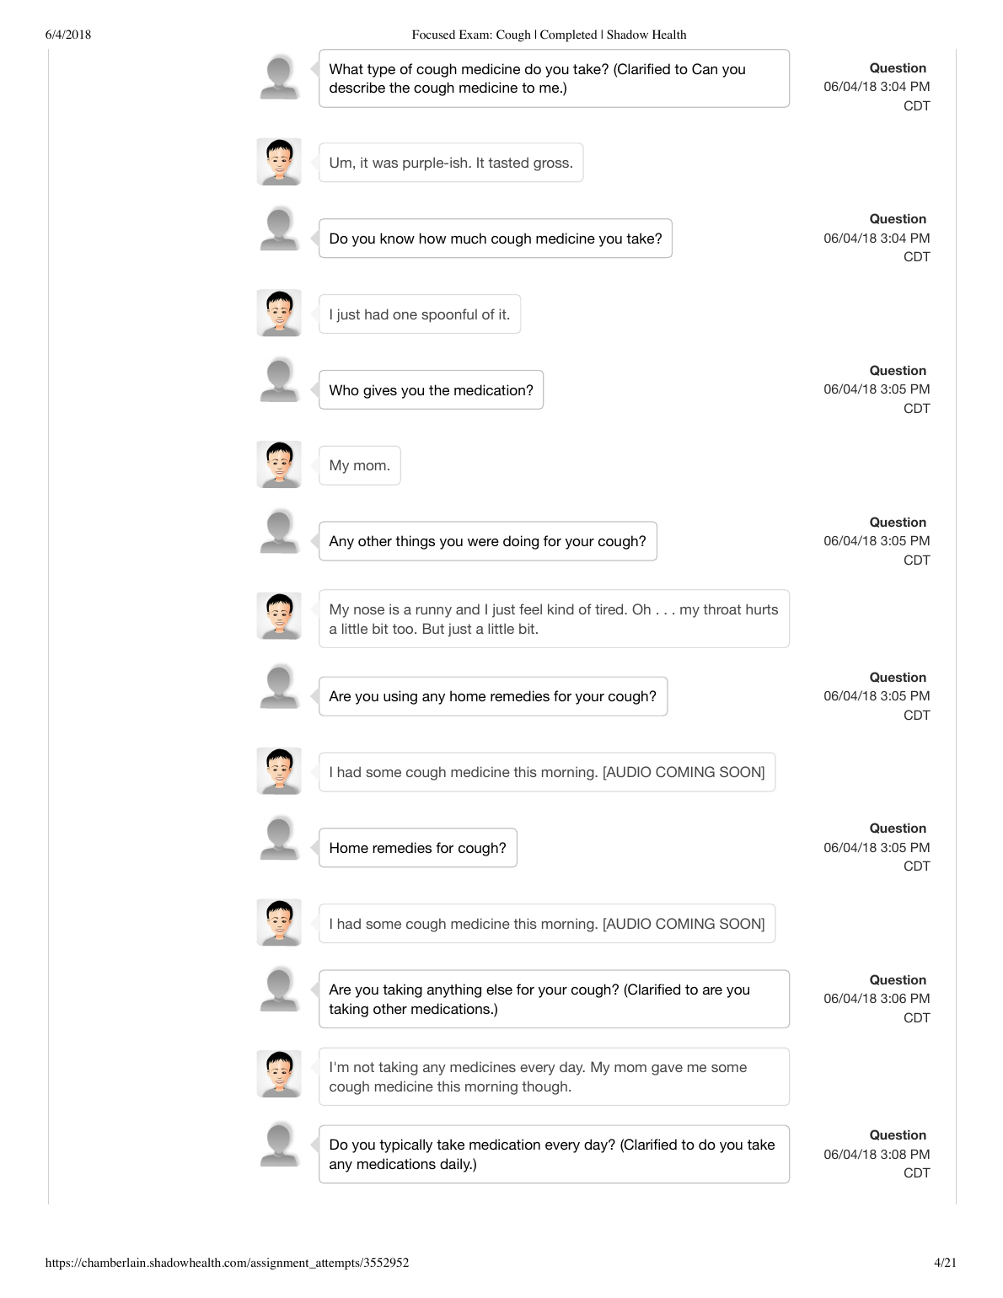Screen dimensions: 1003x1298
Task: Click gray user avatar next to "Home remedies for cough?"
Action: coord(279,838)
